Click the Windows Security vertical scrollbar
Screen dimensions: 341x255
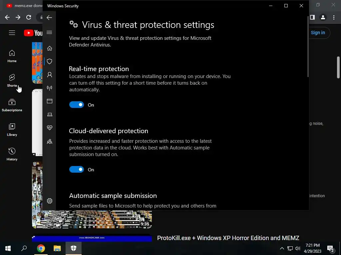coord(308,46)
